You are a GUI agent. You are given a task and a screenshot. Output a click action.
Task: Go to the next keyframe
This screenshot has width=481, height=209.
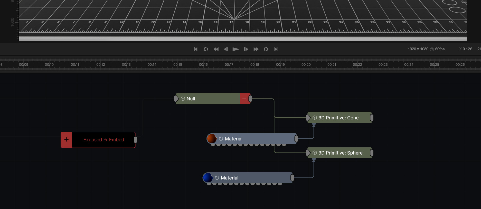click(x=266, y=49)
